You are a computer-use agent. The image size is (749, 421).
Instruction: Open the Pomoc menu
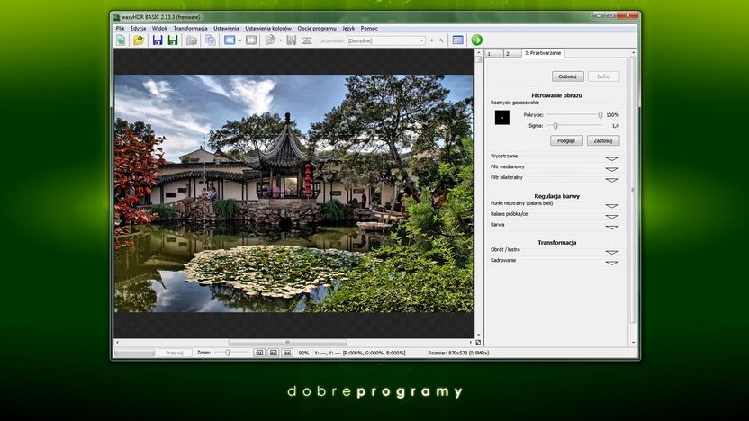369,28
